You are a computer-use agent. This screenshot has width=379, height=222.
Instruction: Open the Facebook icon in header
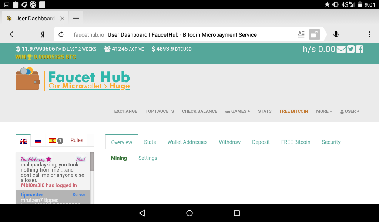359,49
